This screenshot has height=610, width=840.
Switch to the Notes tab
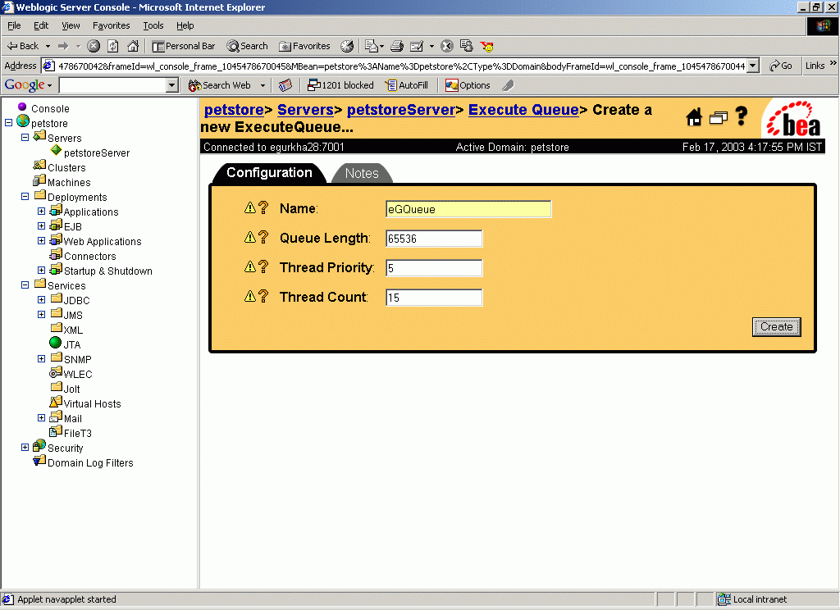362,173
